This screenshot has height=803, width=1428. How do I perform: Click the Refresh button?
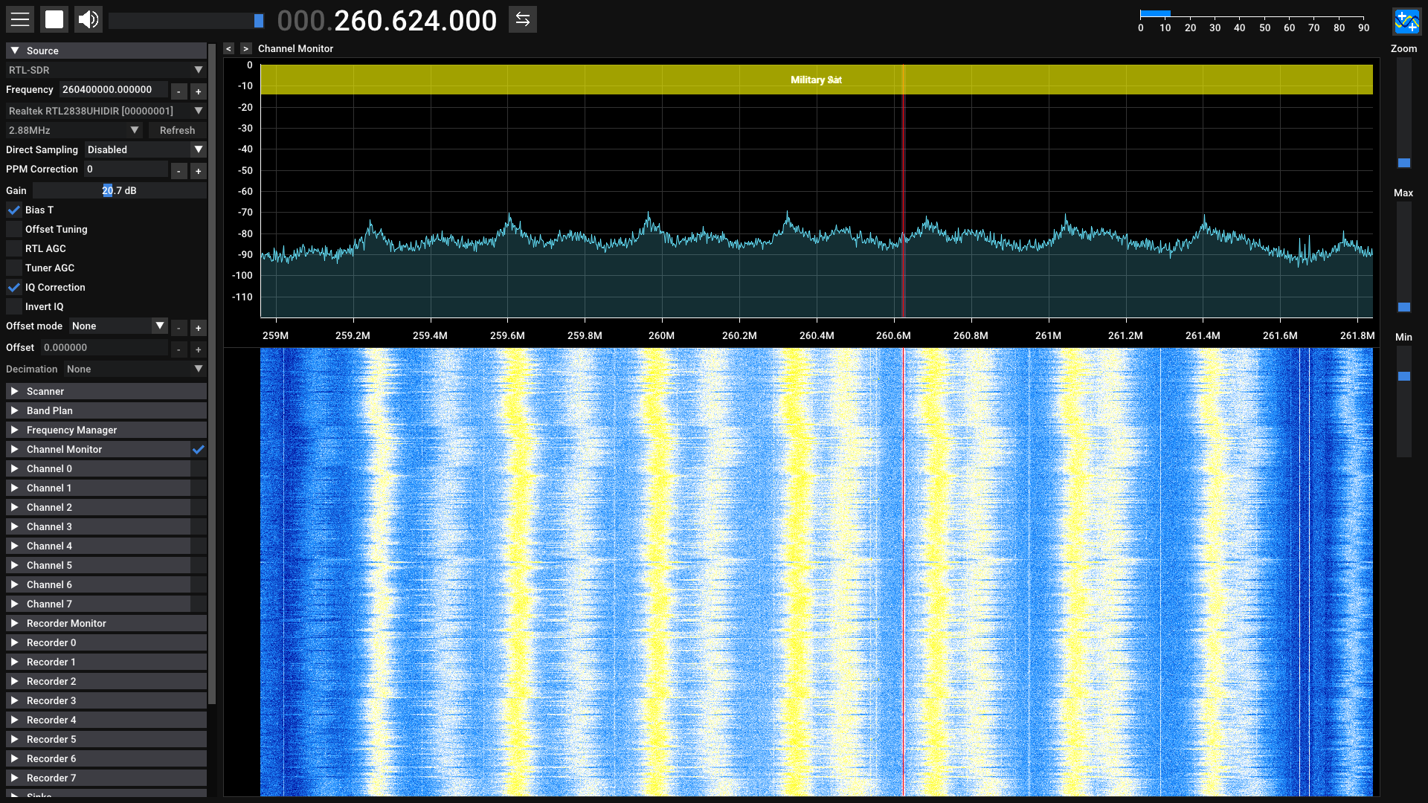[x=177, y=130]
